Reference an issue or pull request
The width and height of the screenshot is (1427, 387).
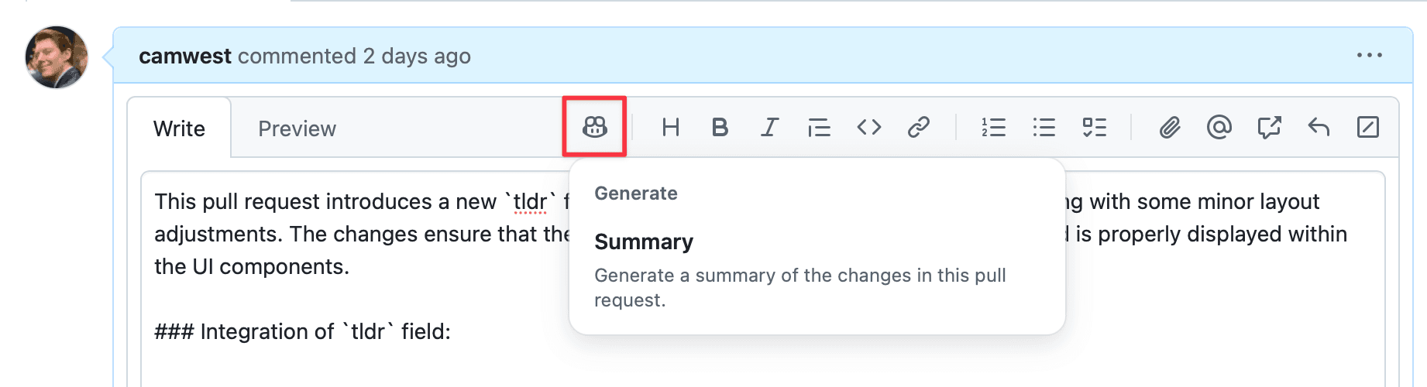[x=1269, y=127]
